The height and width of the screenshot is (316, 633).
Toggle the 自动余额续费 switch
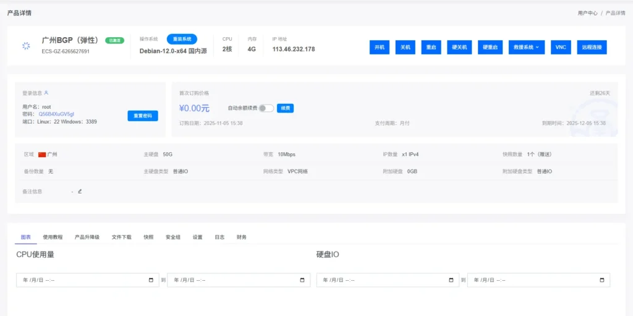tap(266, 108)
